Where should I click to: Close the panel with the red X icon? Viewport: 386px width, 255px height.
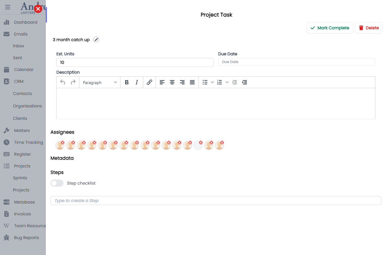coord(38,9)
